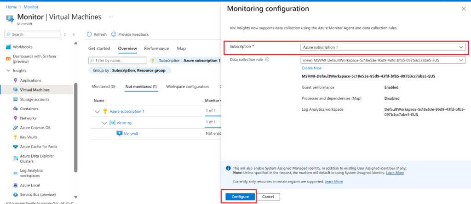This screenshot has height=204, width=471.
Task: Click the Filter by name field
Action: [x=117, y=61]
